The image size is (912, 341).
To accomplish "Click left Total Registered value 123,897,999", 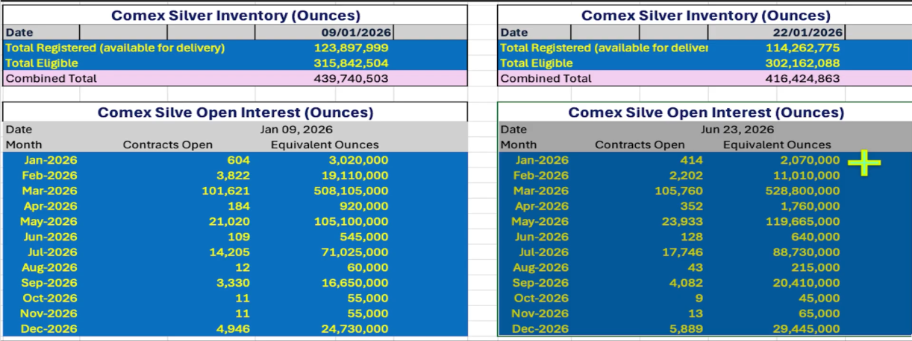I will [x=351, y=48].
